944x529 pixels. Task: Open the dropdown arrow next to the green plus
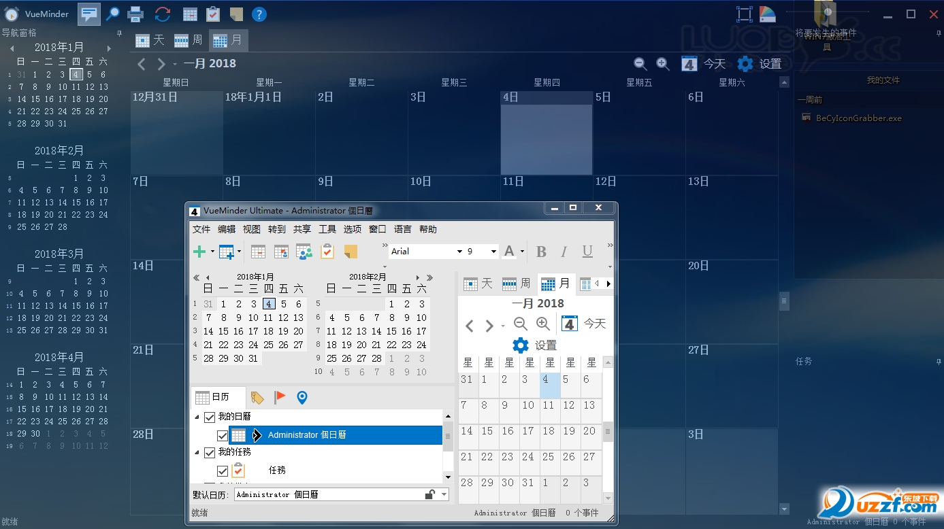[x=212, y=252]
